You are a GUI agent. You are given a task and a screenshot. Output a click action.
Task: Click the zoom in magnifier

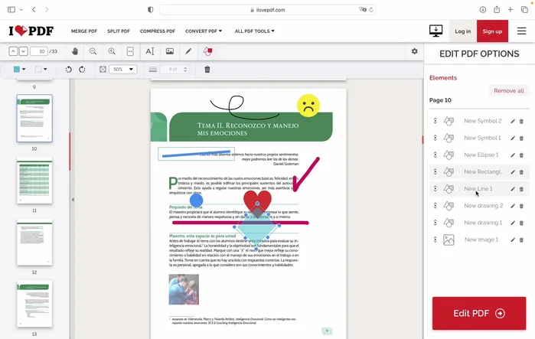click(x=112, y=51)
